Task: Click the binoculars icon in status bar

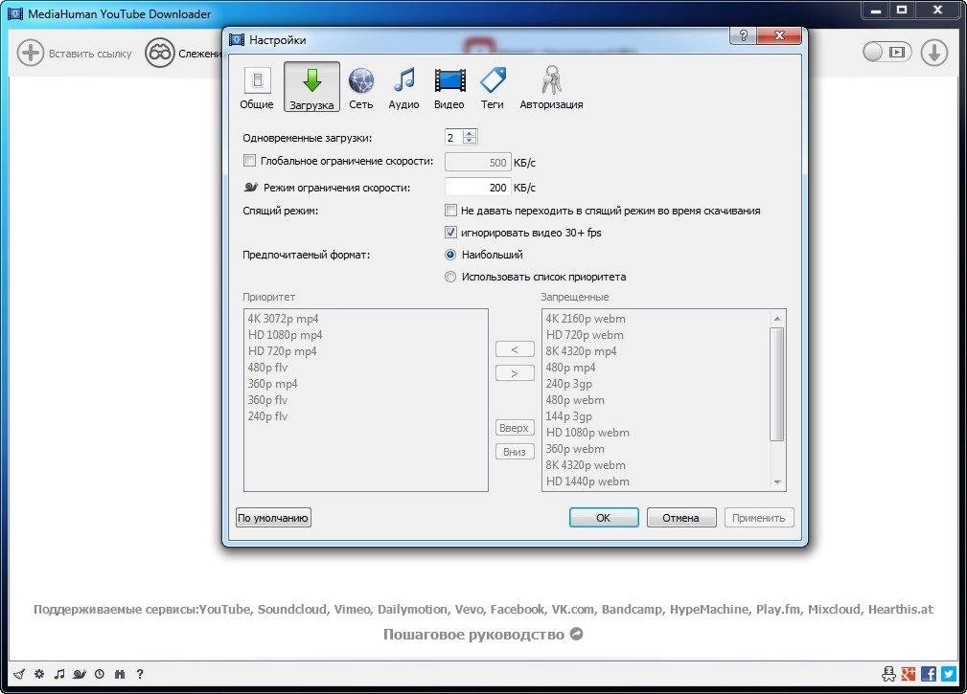Action: (120, 674)
